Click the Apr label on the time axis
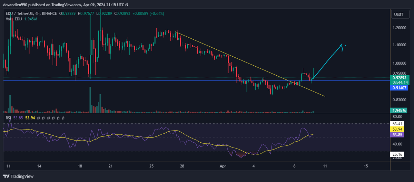The height and width of the screenshot is (182, 414). click(x=223, y=166)
